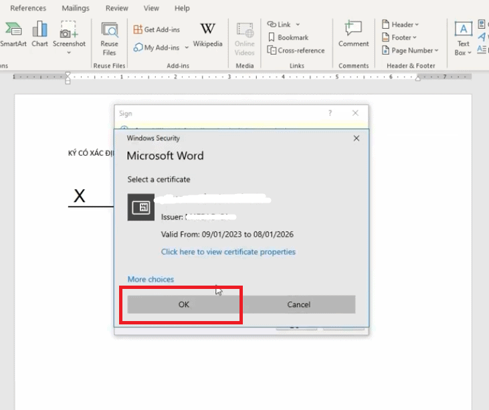The width and height of the screenshot is (489, 410).
Task: Insert a Bookmark
Action: pos(288,37)
